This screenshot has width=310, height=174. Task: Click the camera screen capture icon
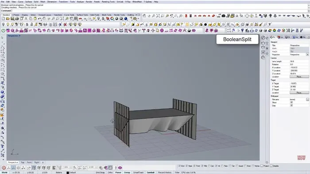click(x=223, y=16)
